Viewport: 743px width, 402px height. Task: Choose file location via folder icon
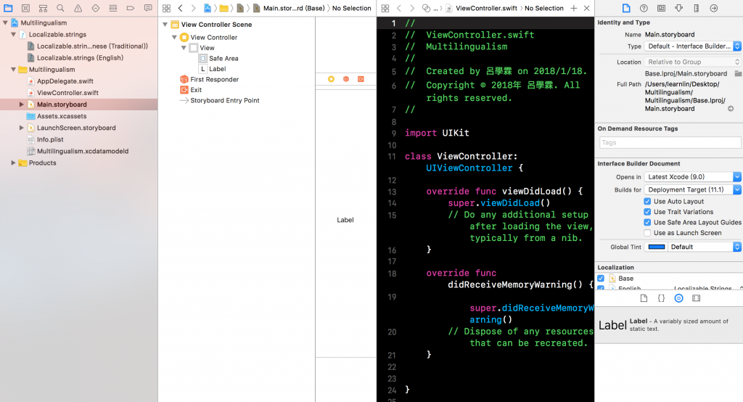738,73
